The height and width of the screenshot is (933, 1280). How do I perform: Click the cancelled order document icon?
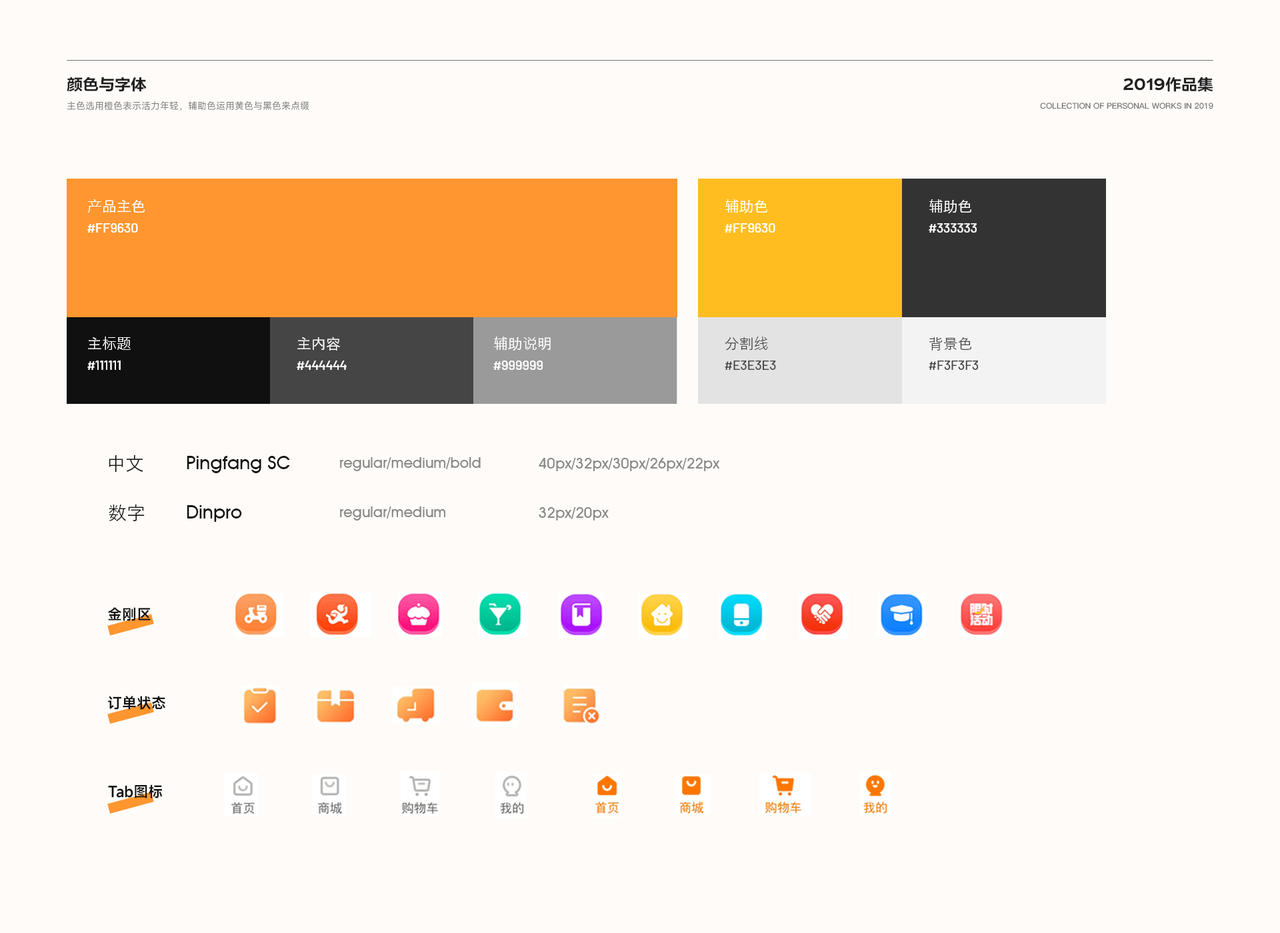[581, 706]
